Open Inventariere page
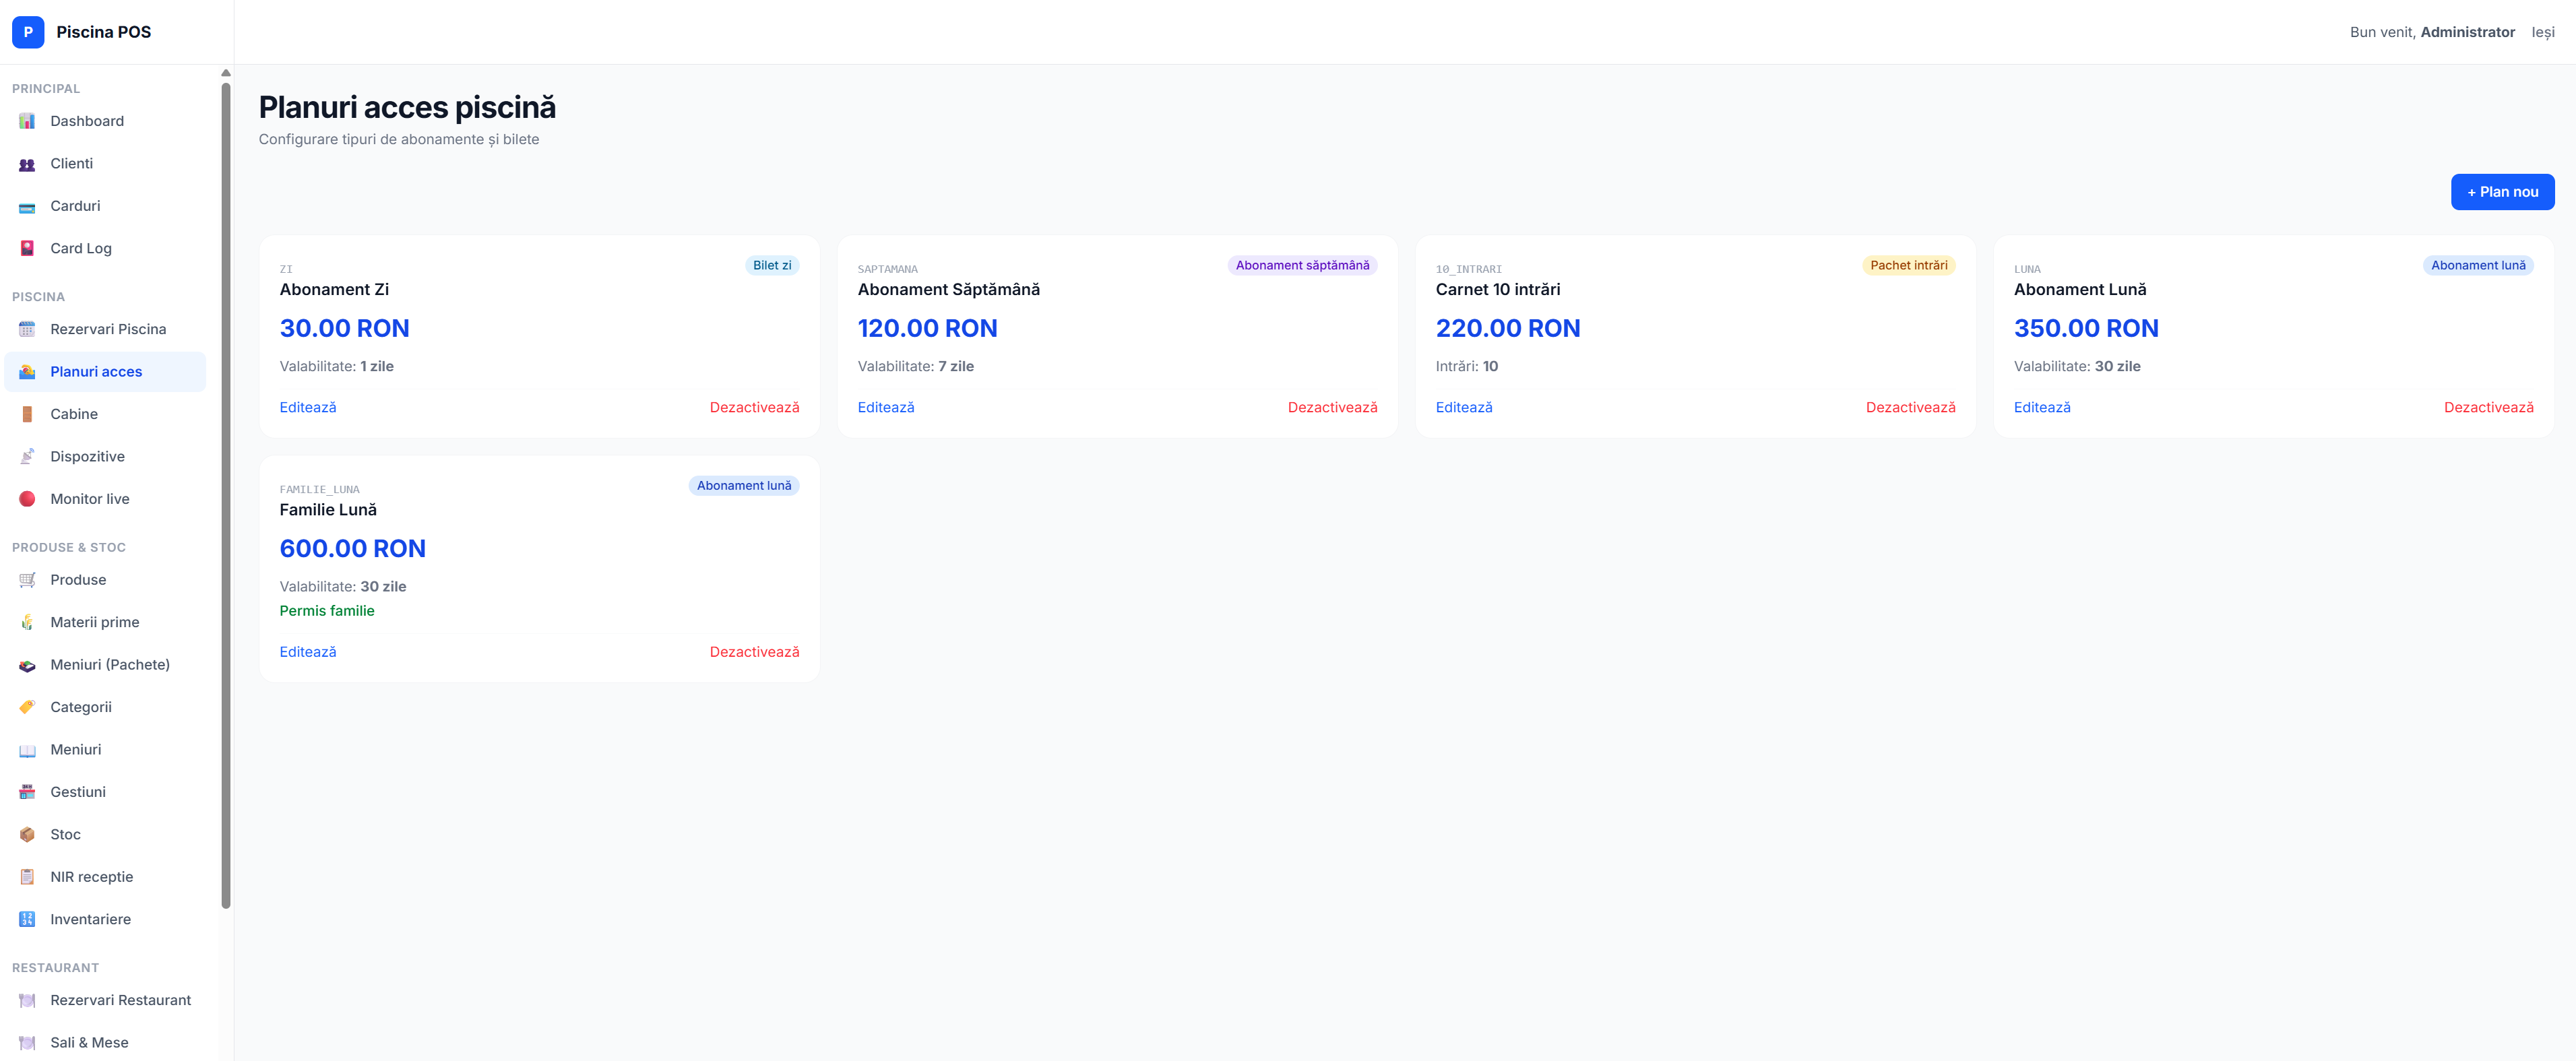 pos(105,920)
